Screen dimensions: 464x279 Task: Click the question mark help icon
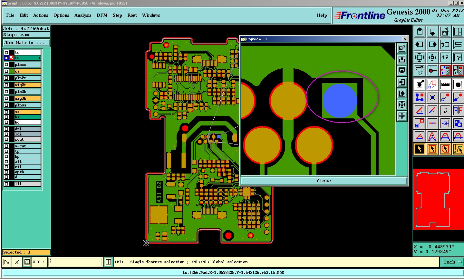pyautogui.click(x=458, y=57)
